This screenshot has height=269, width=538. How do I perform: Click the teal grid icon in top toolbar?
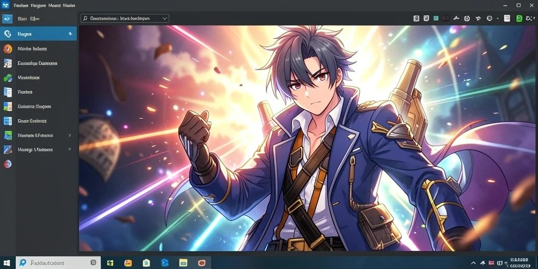(x=436, y=18)
